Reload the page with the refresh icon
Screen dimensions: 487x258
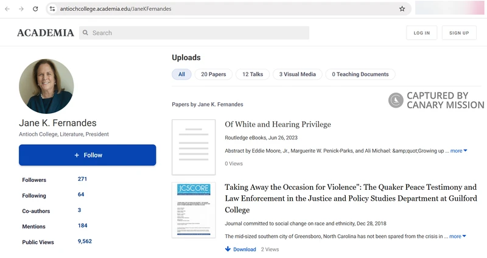(35, 9)
